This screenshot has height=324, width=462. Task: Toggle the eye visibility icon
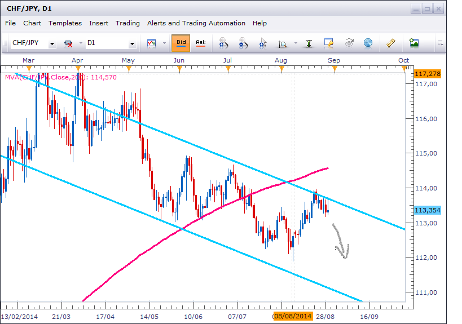point(349,43)
